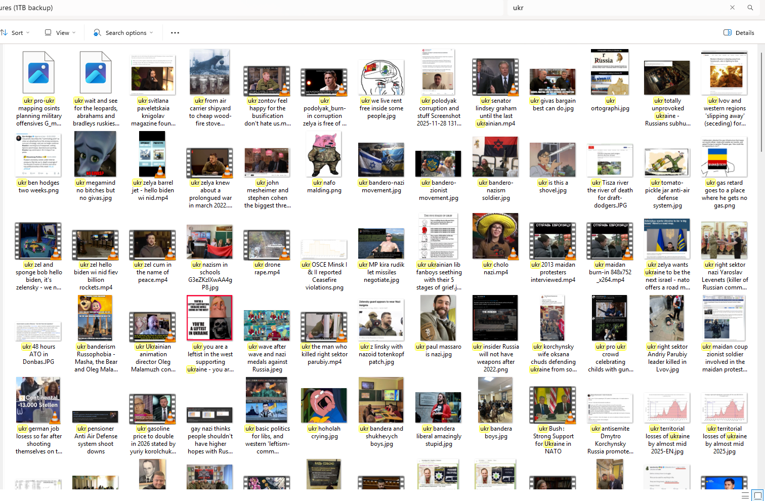Click the See more ellipsis button

(x=175, y=33)
